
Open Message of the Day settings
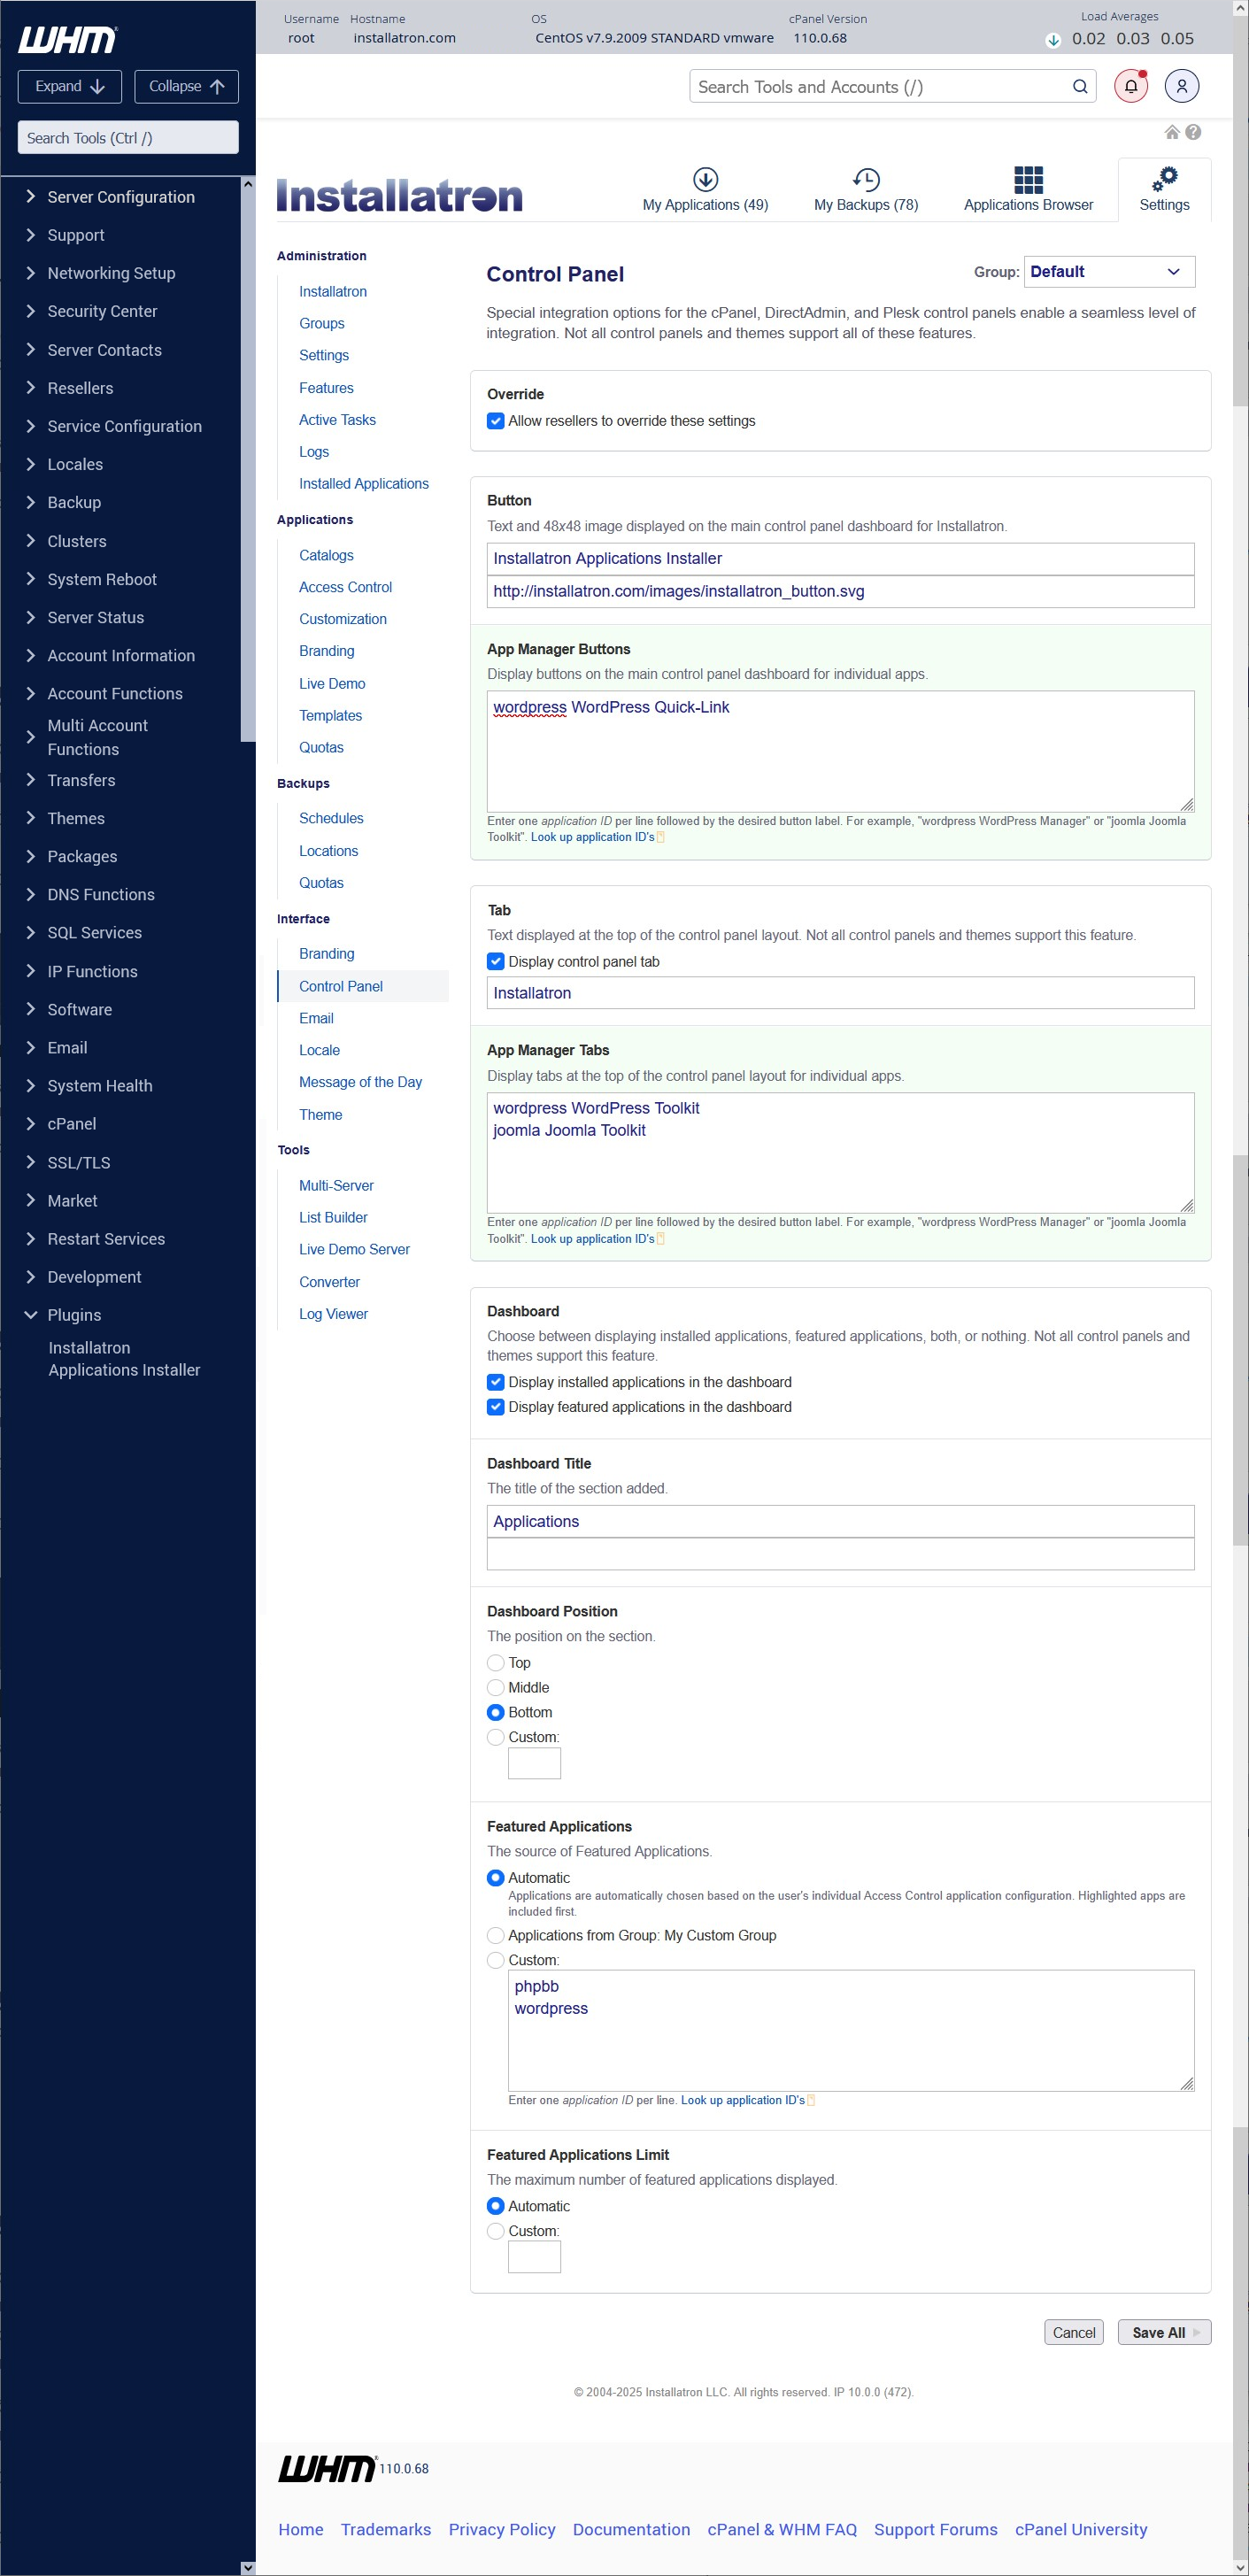coord(360,1082)
